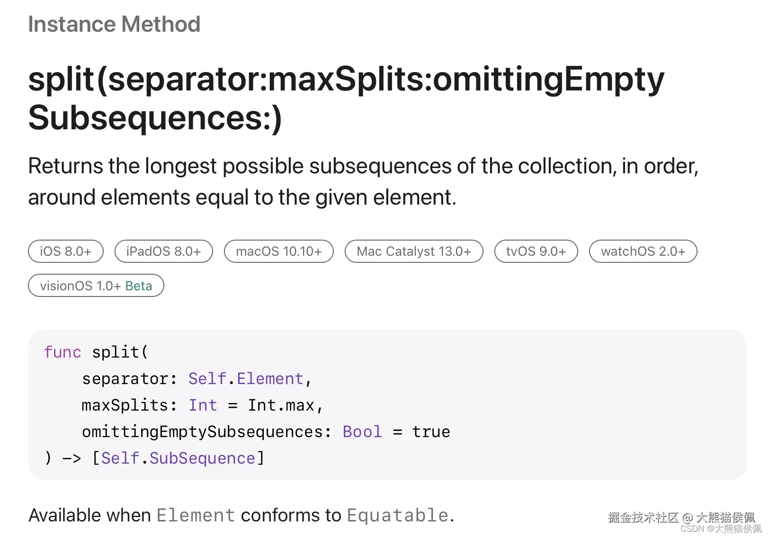Screen dimensions: 769x538
Task: Follow the Bool type link
Action: [362, 432]
